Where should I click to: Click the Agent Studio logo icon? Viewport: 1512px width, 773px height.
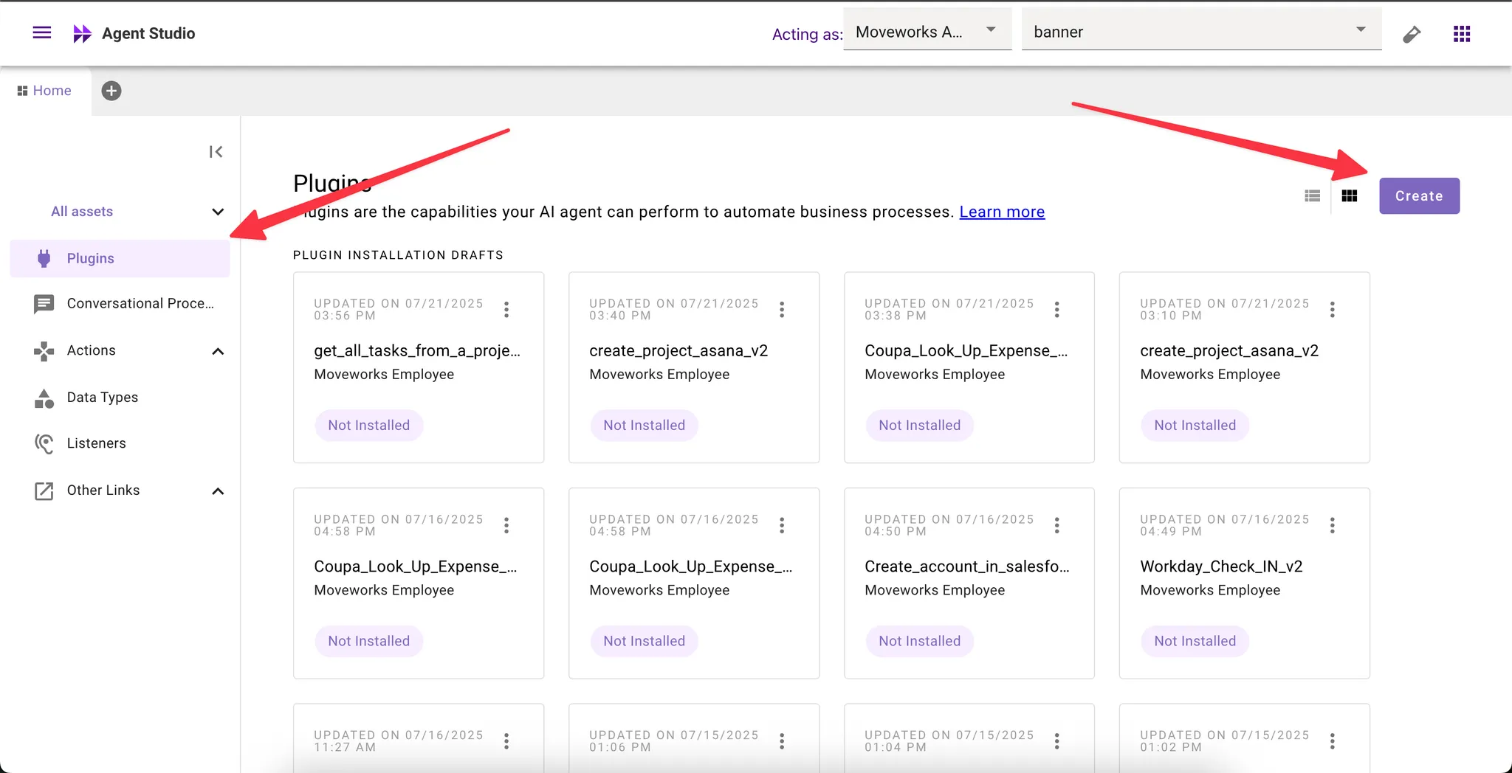[82, 33]
